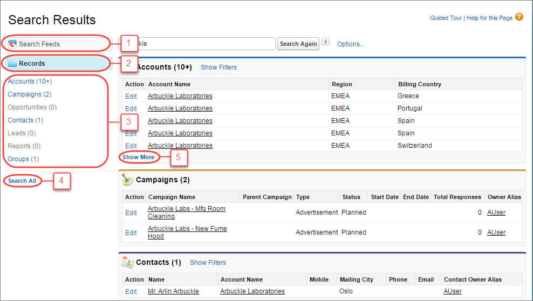Open the search Options link

351,44
